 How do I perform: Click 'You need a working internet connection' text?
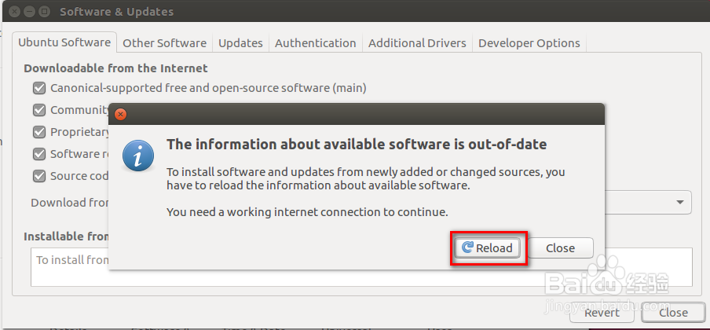(x=307, y=211)
